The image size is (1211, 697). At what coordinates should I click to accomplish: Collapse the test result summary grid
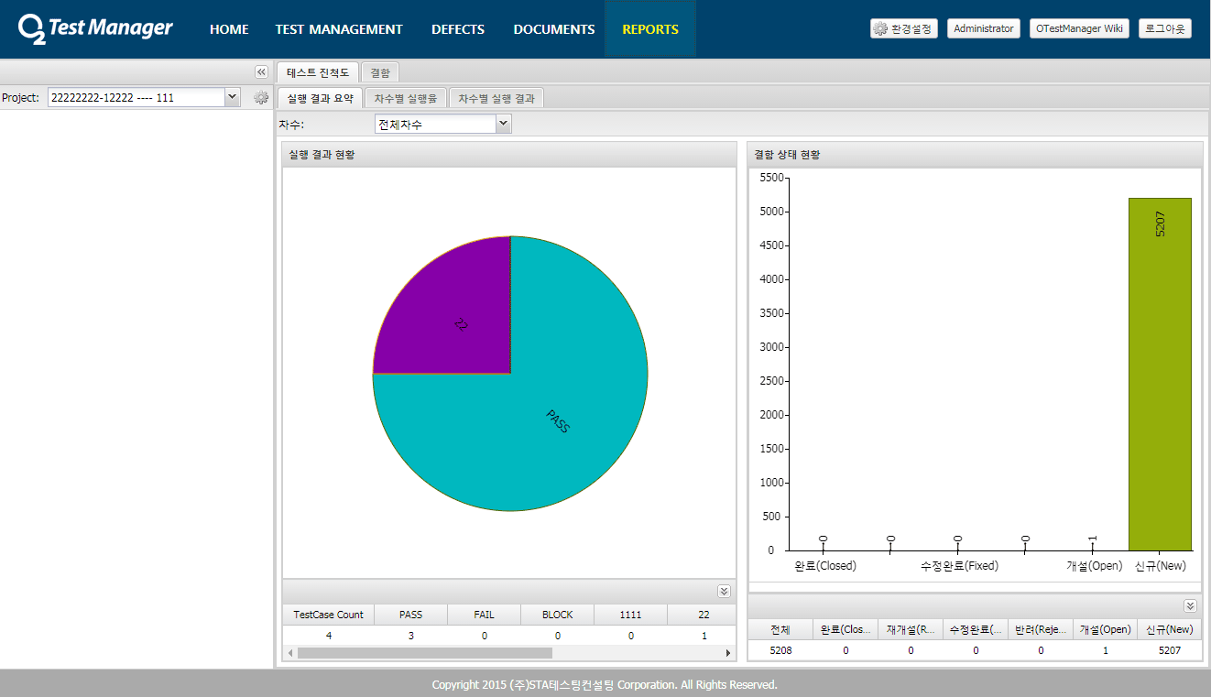click(x=724, y=592)
